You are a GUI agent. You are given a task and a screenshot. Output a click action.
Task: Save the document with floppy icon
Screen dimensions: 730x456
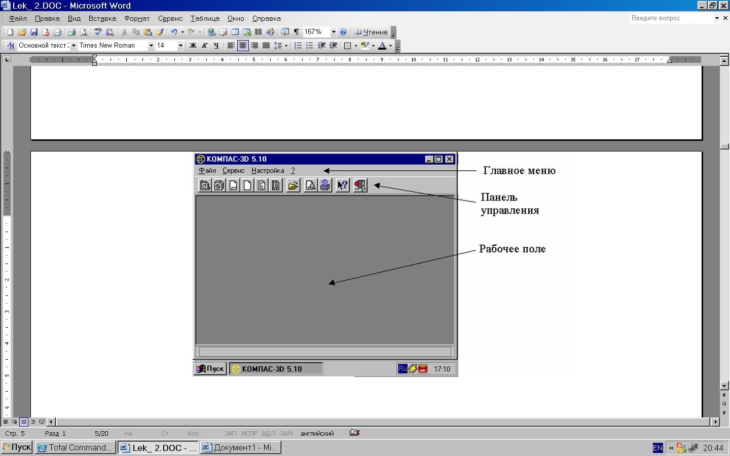point(33,32)
